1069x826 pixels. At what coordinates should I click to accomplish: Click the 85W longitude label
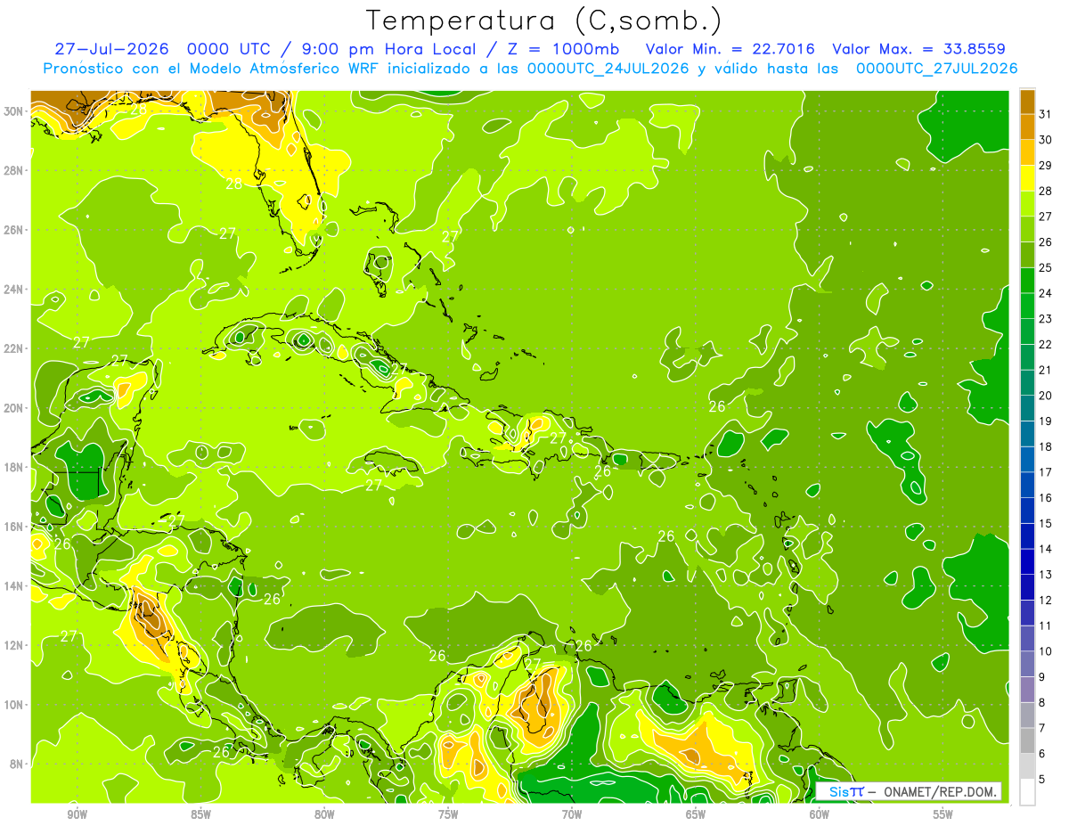point(200,815)
